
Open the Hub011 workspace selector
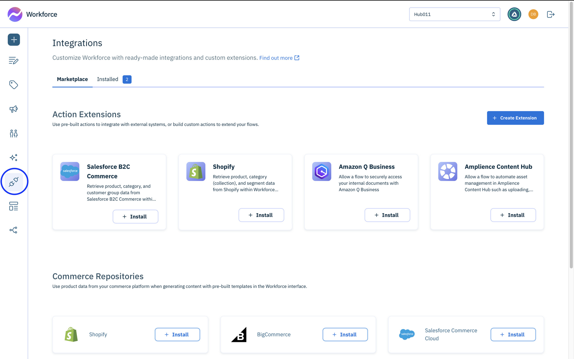point(454,14)
